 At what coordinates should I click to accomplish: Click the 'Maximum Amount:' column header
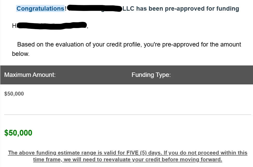[30, 75]
